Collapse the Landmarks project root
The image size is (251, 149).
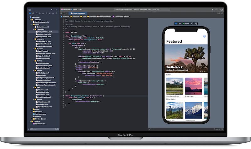[29, 17]
